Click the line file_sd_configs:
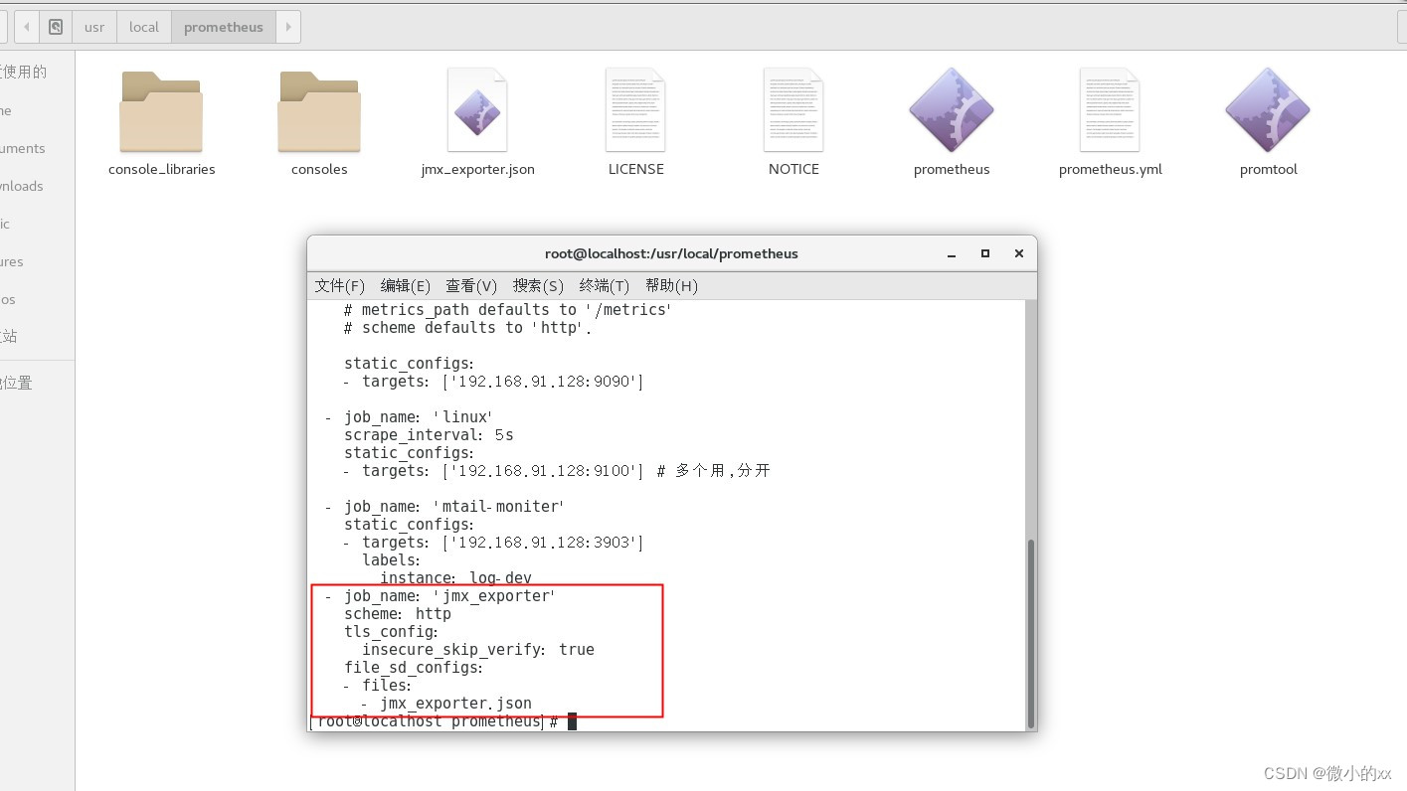This screenshot has width=1407, height=791. pos(414,668)
